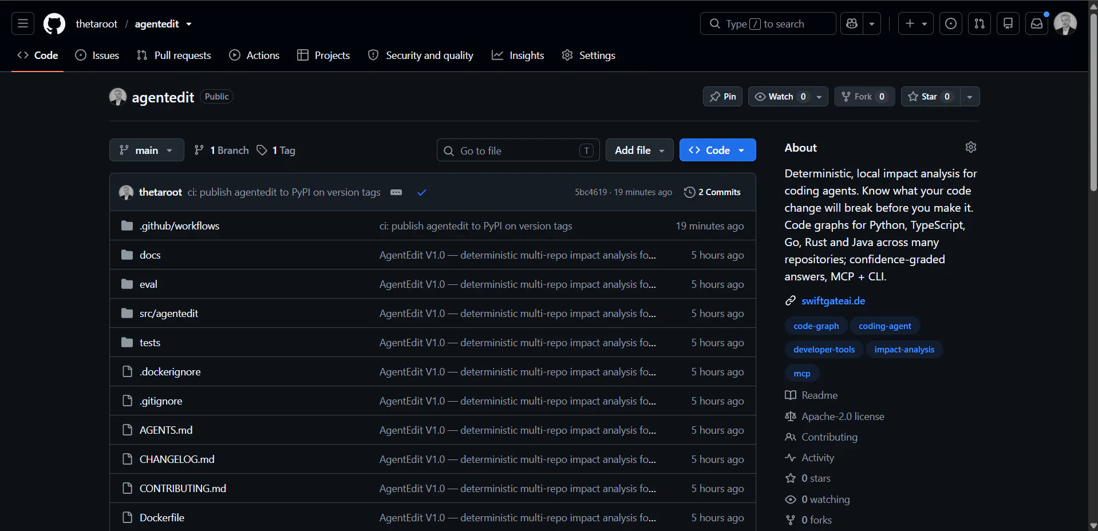This screenshot has height=531, width=1098.
Task: Visit the swiftgateai.de website link
Action: pos(833,301)
